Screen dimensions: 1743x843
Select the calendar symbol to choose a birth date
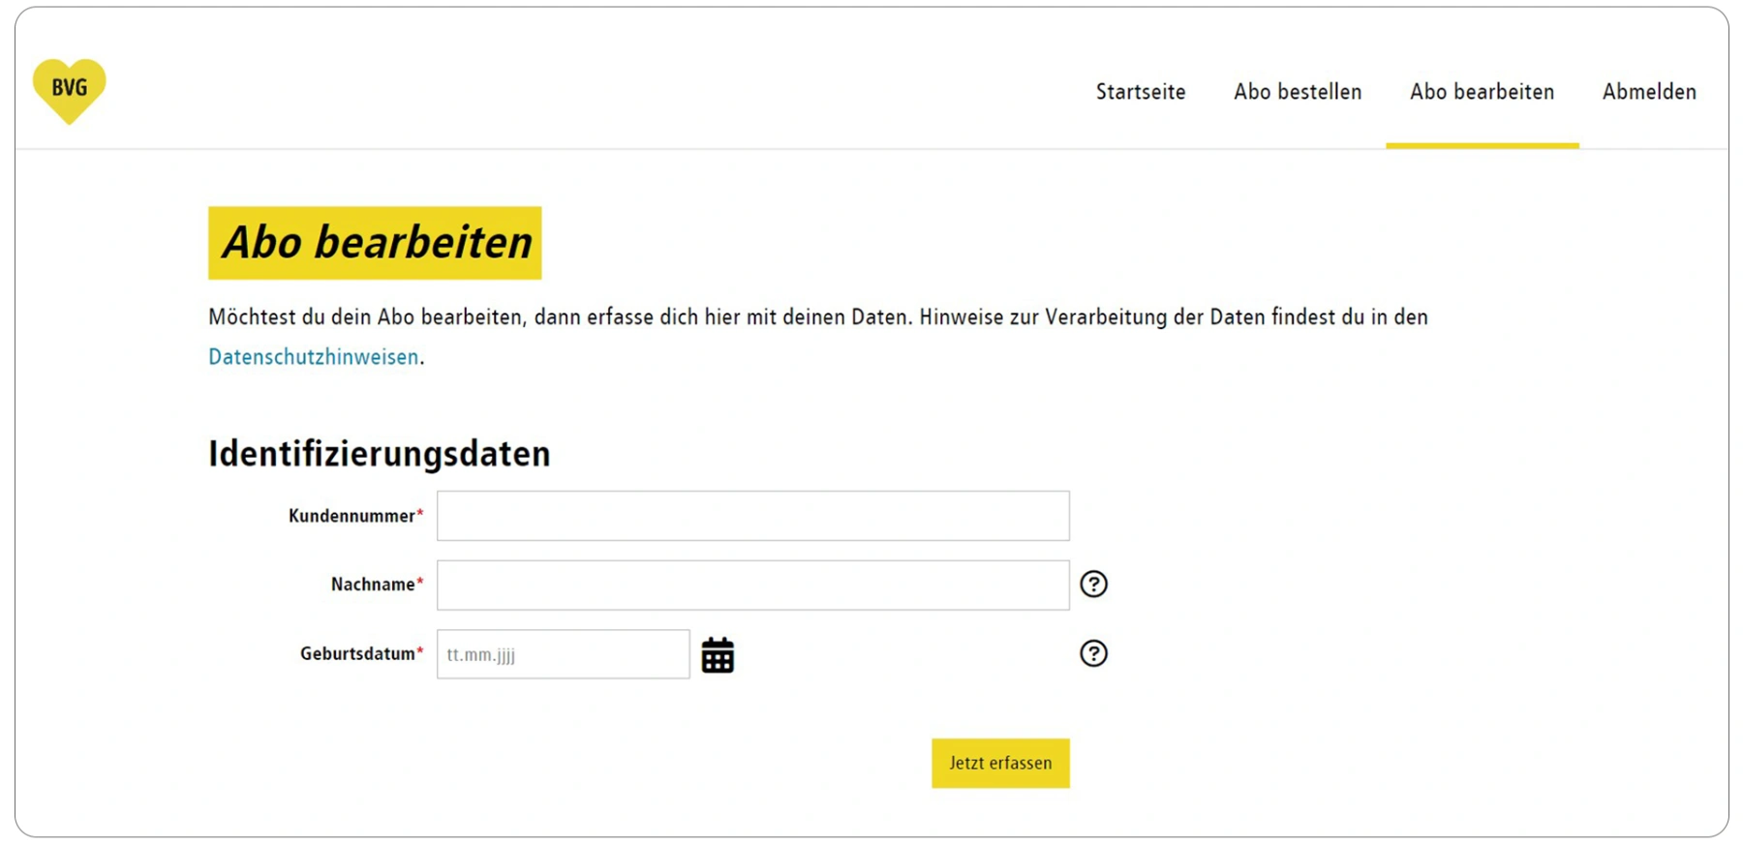click(x=718, y=653)
